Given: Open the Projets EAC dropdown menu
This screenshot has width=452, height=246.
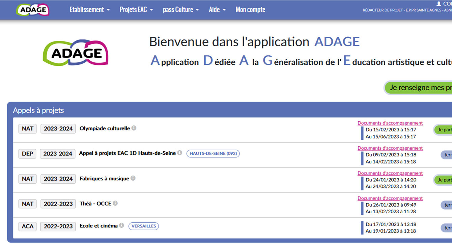Looking at the screenshot, I should (x=136, y=10).
